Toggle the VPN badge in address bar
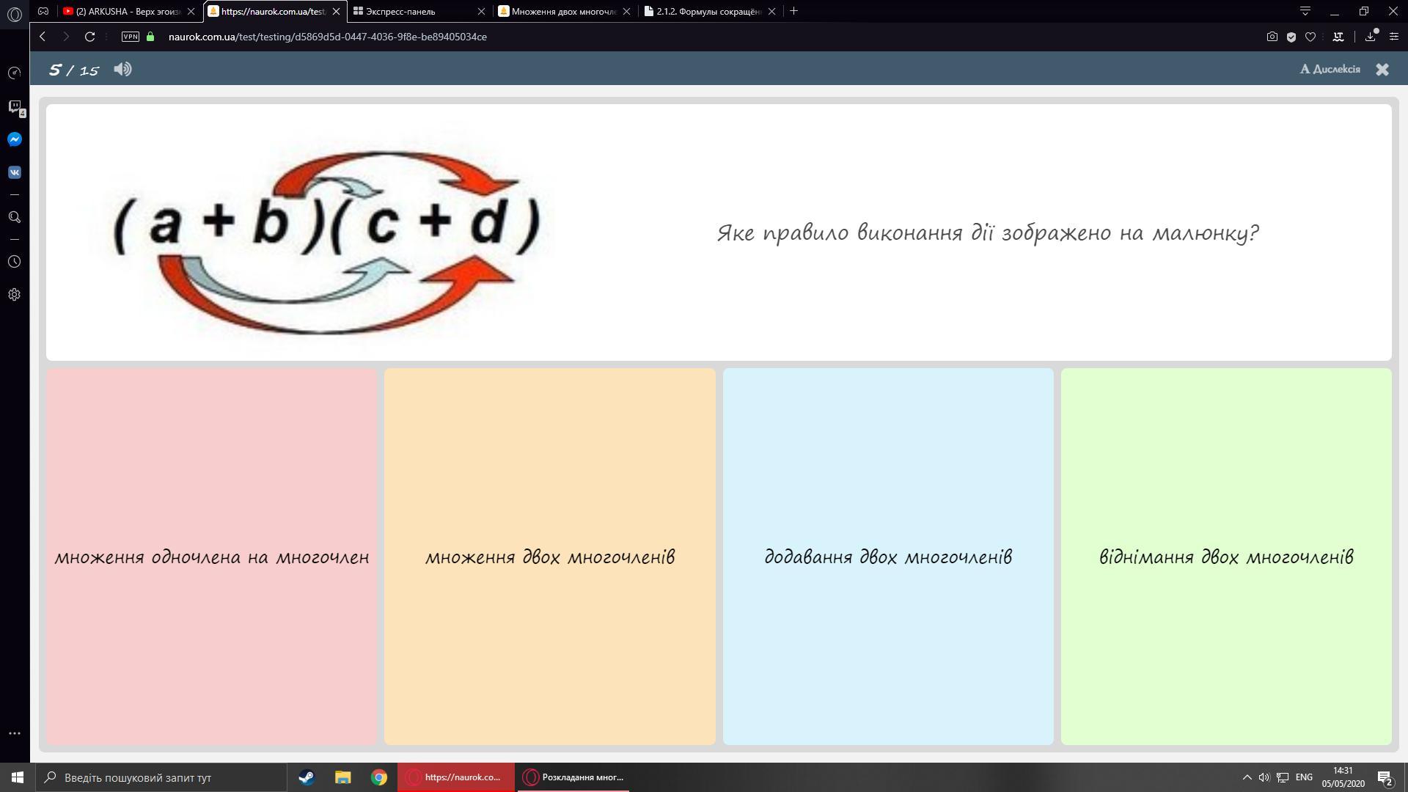Image resolution: width=1408 pixels, height=792 pixels. 130,37
